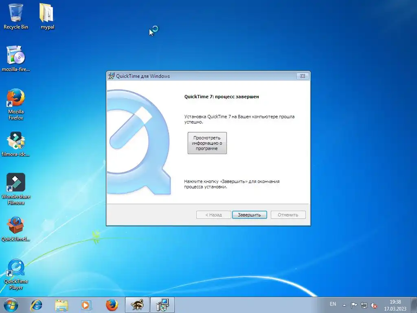Image resolution: width=417 pixels, height=313 pixels.
Task: Select the mypal folder on the desktop
Action: [x=47, y=16]
